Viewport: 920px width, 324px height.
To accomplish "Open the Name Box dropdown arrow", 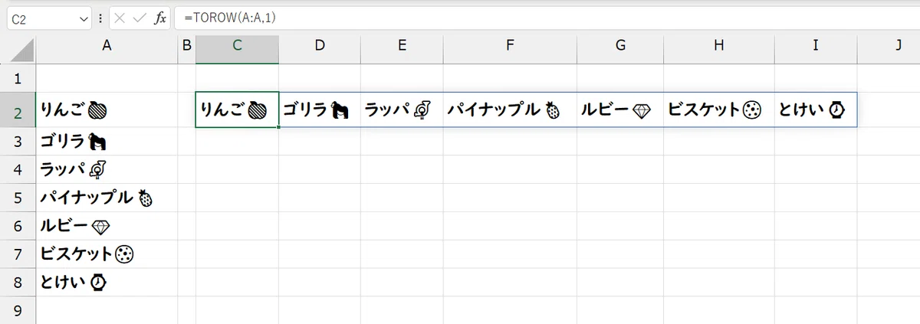I will [x=84, y=18].
